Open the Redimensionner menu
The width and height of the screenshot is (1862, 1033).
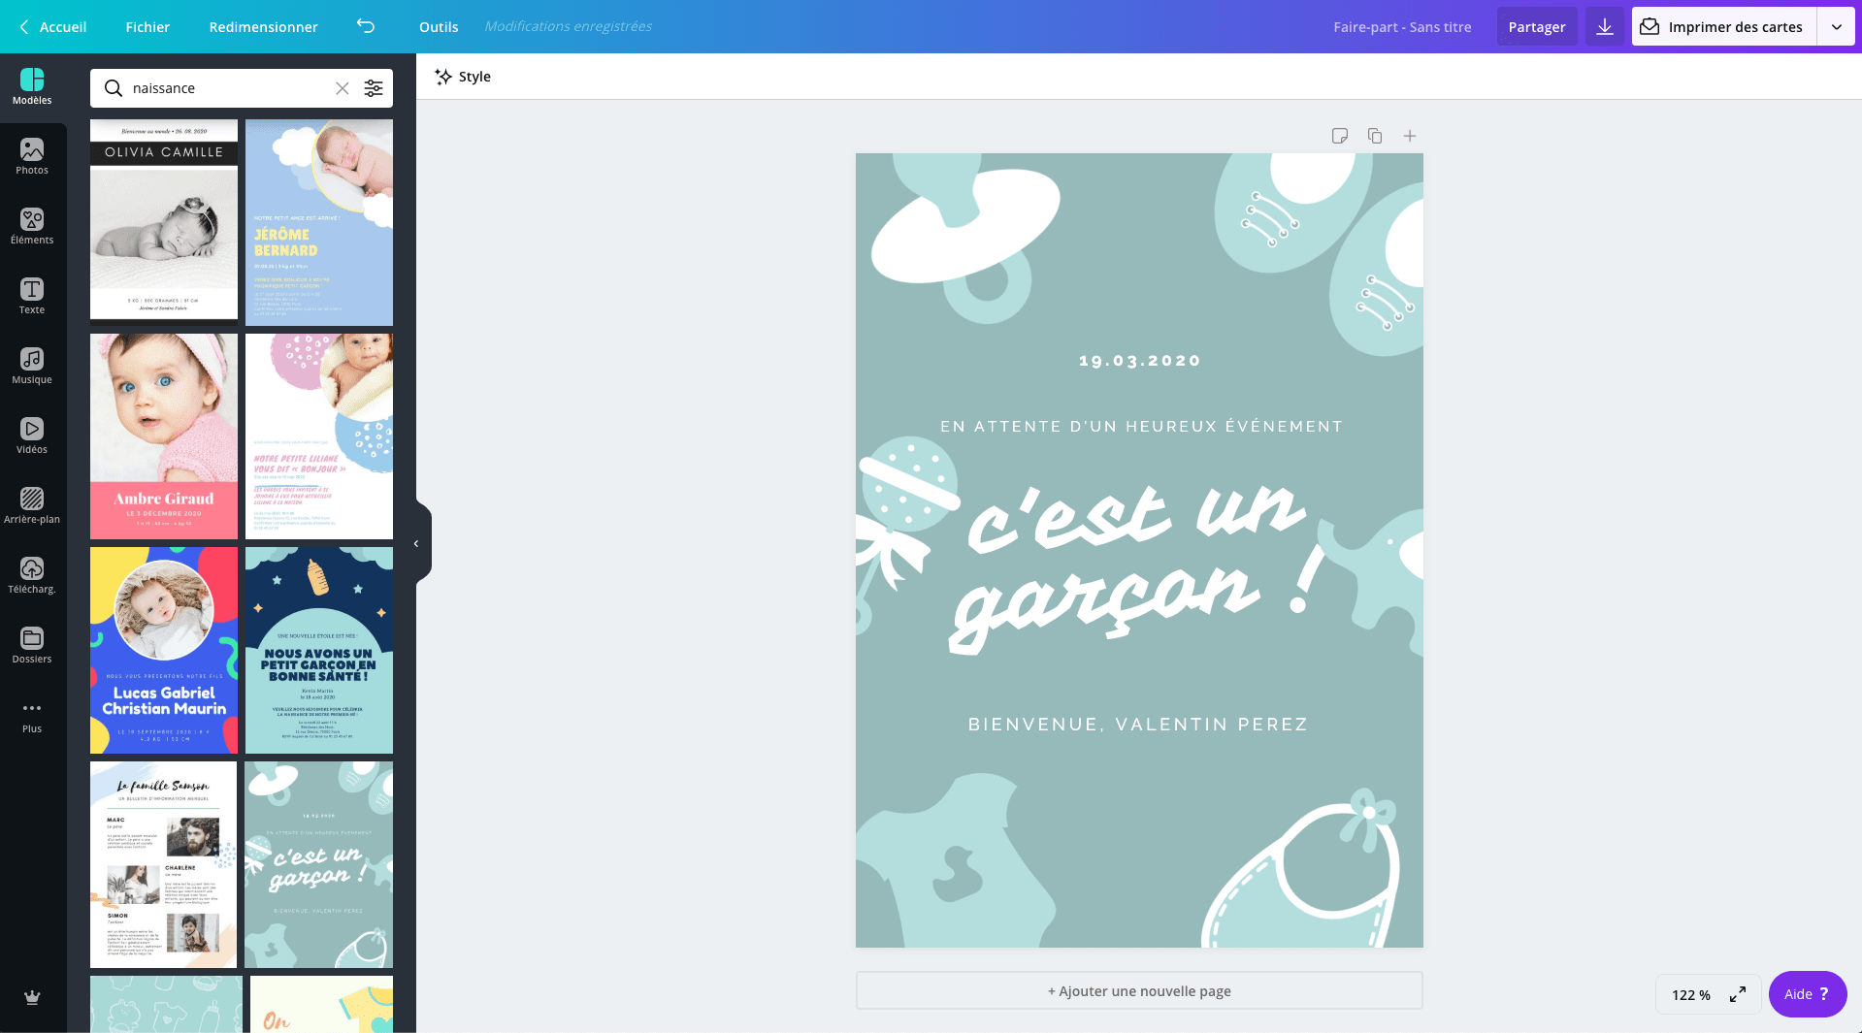(264, 26)
